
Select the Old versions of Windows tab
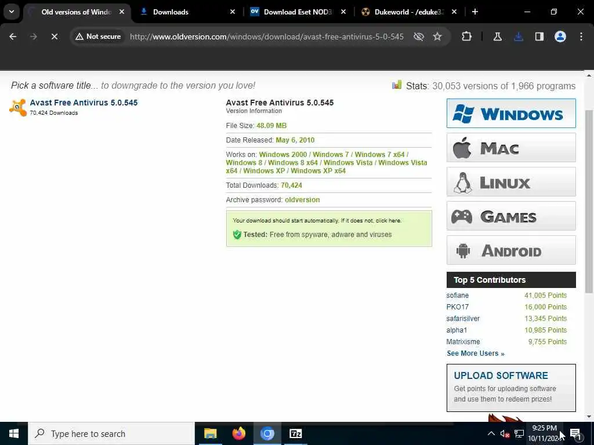click(76, 12)
